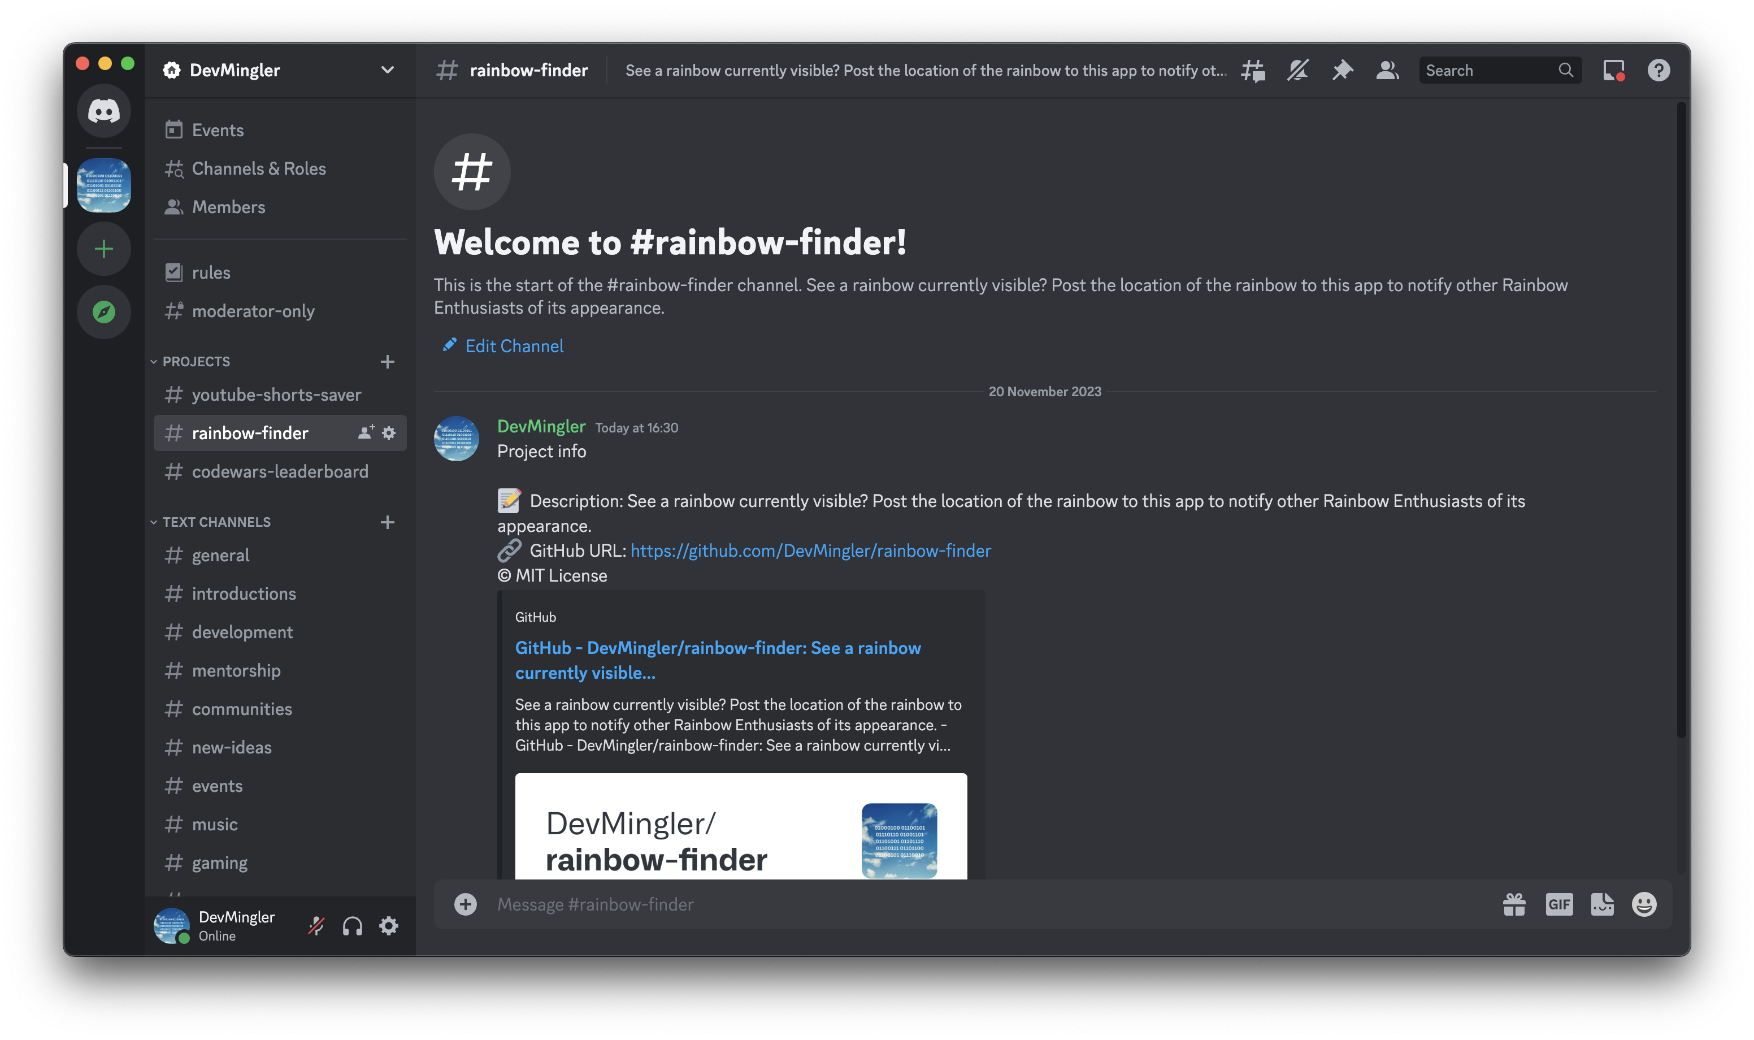
Task: Open the new-ideas channel
Action: pyautogui.click(x=280, y=748)
